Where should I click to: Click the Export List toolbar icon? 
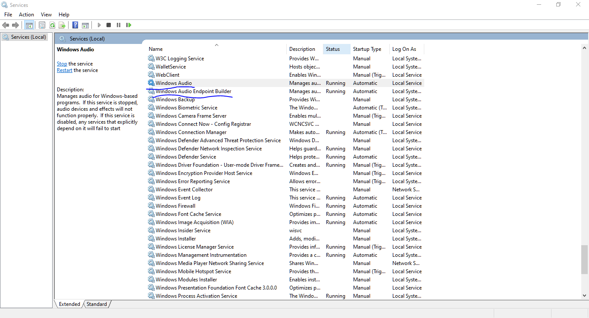(x=62, y=25)
